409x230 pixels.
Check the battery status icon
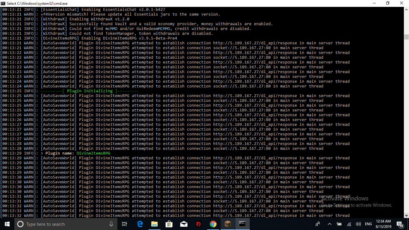(339, 224)
